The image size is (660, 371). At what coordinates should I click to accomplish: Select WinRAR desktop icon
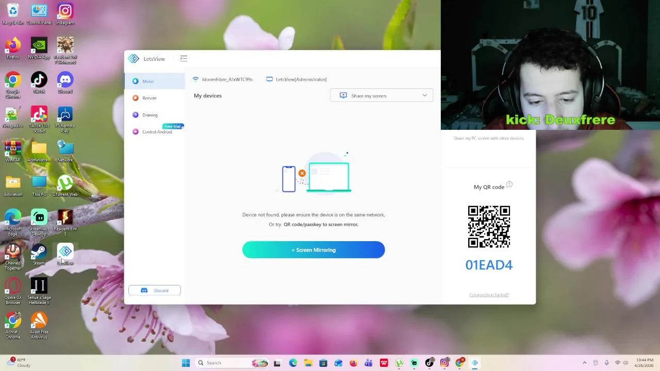(13, 151)
